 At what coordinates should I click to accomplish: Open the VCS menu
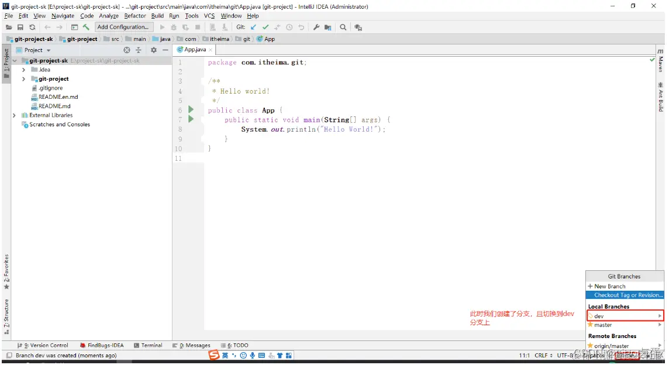tap(209, 16)
